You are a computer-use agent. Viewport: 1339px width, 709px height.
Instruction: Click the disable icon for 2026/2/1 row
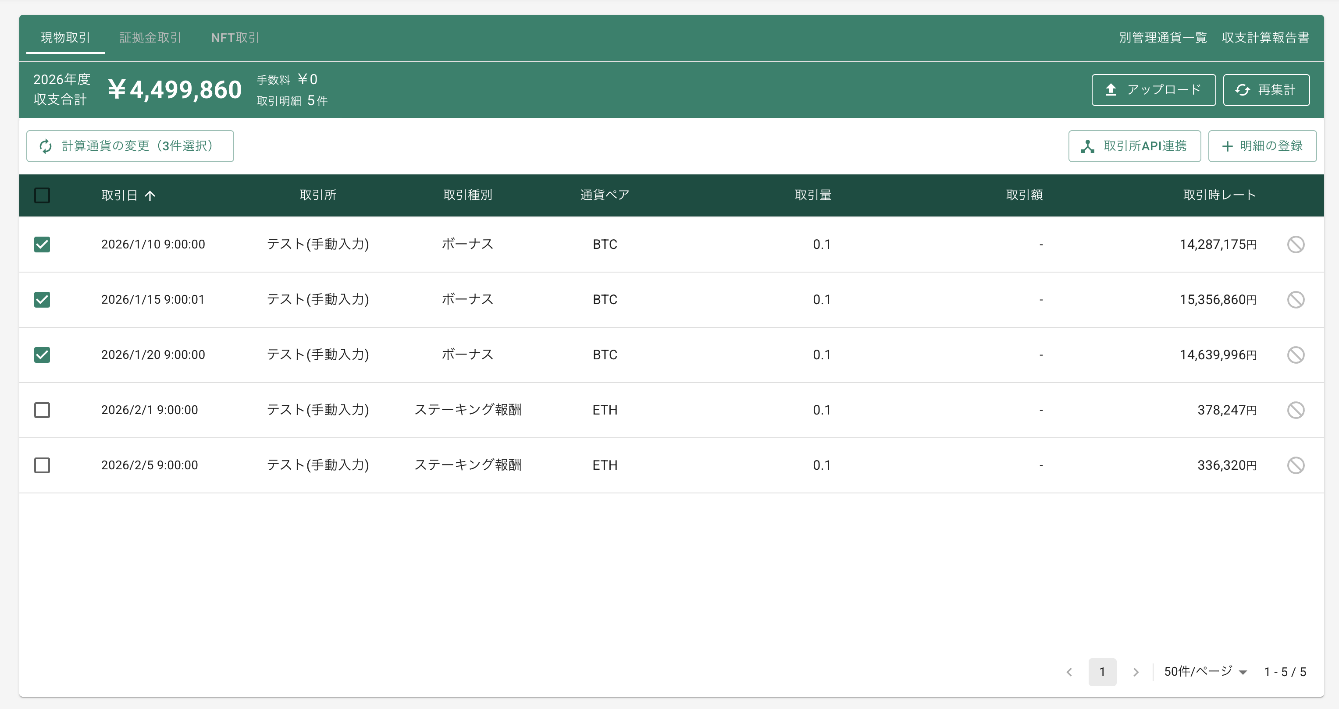click(1295, 410)
